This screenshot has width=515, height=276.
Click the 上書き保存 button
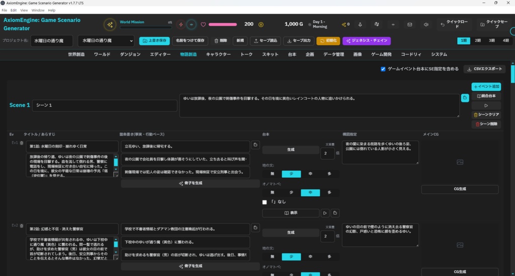point(154,41)
